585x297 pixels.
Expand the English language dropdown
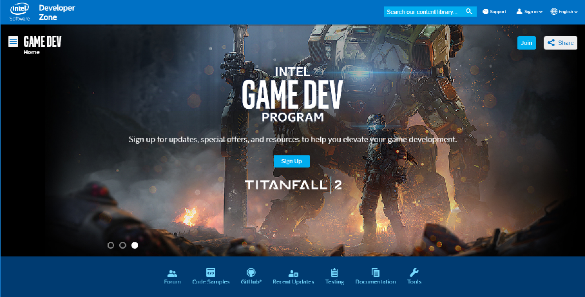coord(576,12)
